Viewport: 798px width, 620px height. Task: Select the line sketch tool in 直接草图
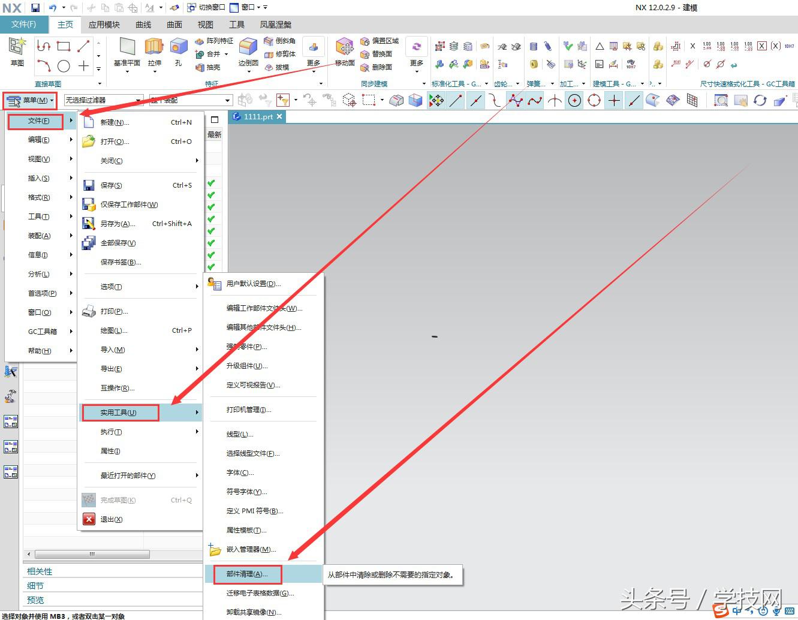pyautogui.click(x=83, y=46)
